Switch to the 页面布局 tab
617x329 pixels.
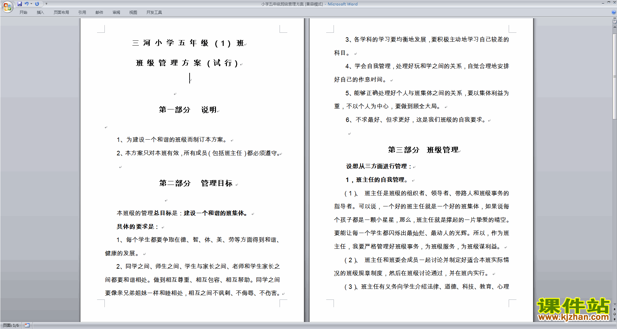click(61, 13)
